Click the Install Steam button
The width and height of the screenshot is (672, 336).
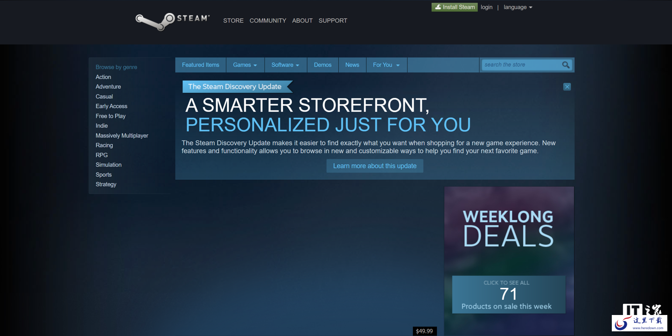[x=455, y=7]
